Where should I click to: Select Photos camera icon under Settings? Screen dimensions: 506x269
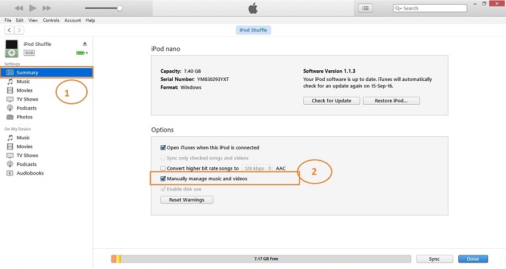click(x=10, y=117)
